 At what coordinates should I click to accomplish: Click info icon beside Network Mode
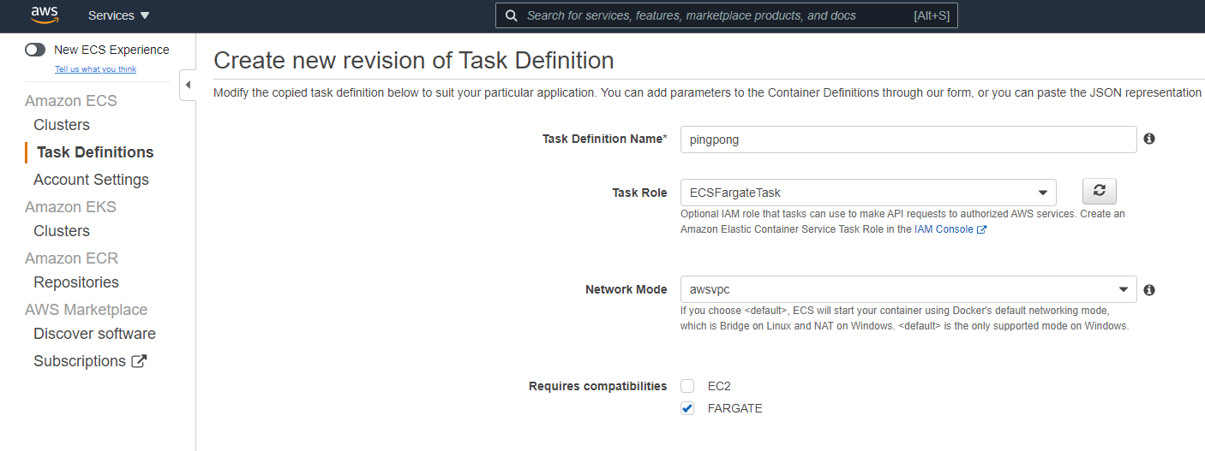click(x=1149, y=290)
